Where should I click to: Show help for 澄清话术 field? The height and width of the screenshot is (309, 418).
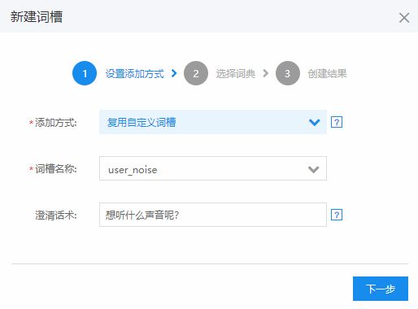click(x=337, y=215)
